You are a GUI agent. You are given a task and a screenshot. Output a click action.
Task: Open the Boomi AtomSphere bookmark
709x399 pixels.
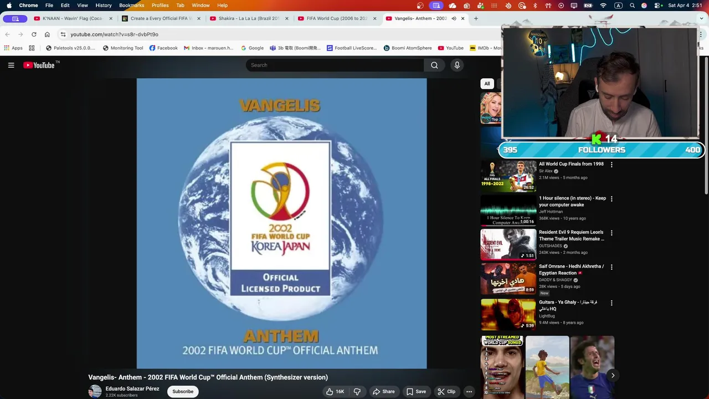(407, 48)
